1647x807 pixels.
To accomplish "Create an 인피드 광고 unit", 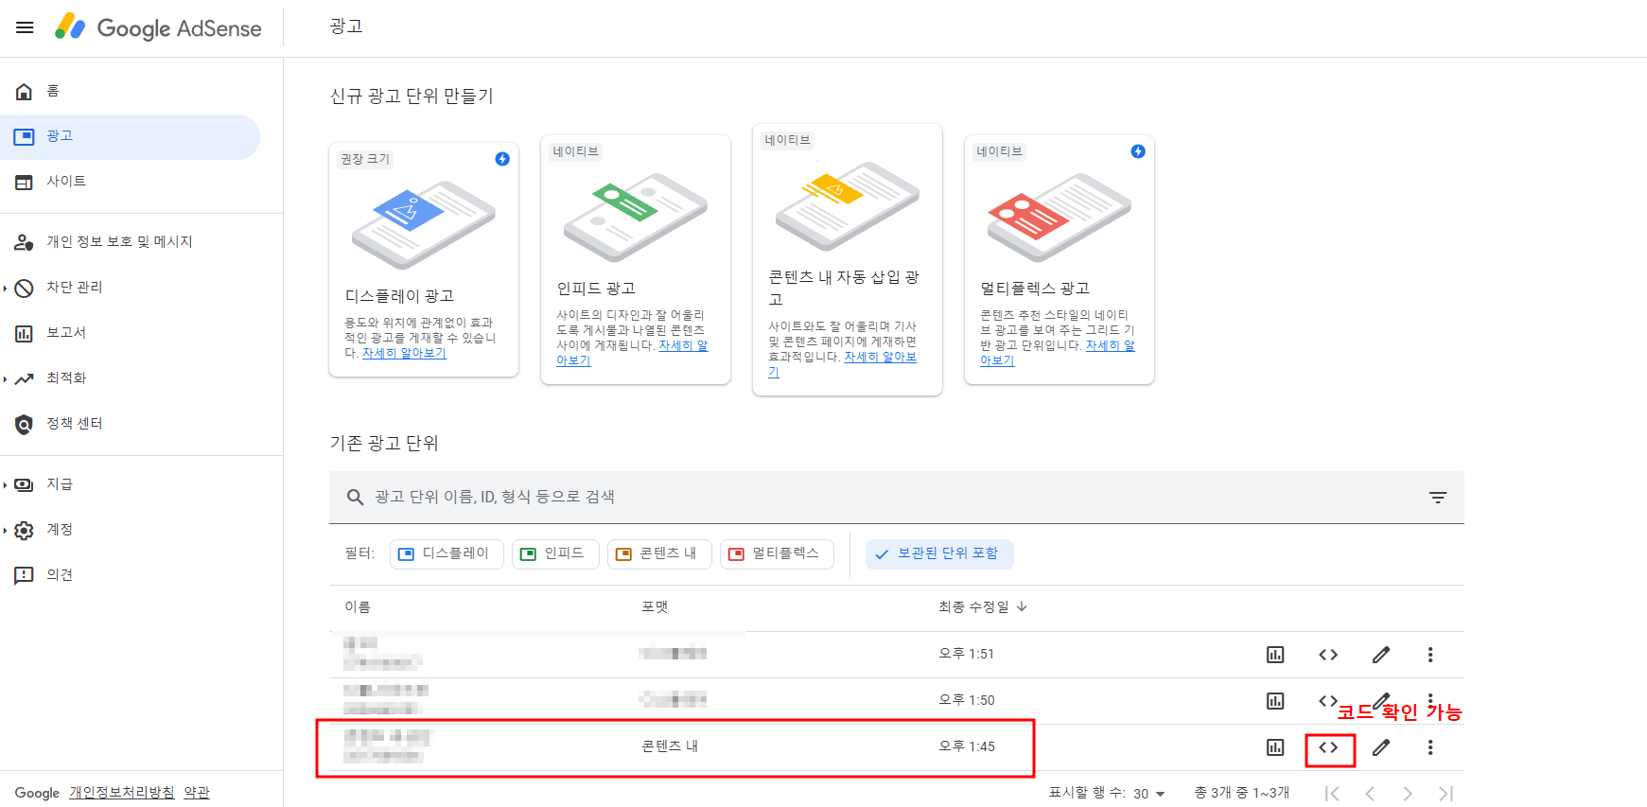I will tap(636, 259).
